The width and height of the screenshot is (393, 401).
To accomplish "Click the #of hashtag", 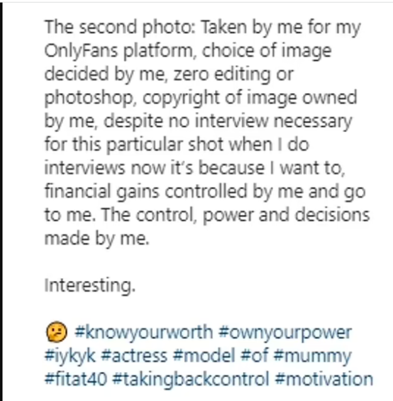I will click(x=254, y=356).
